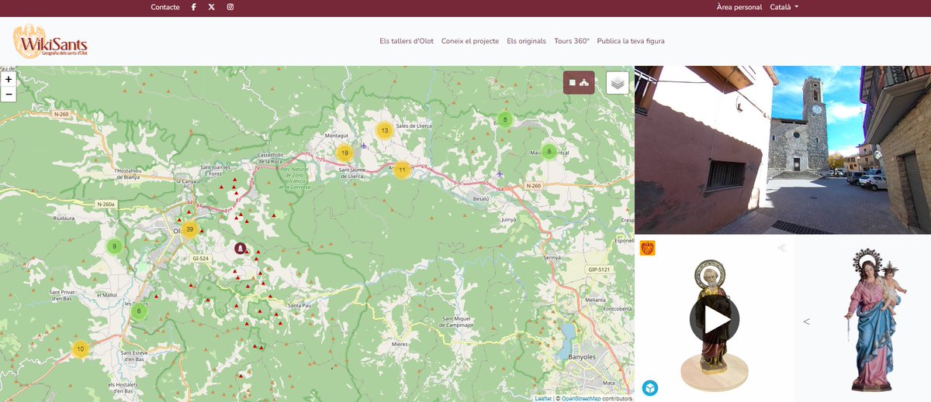
Task: Open green cluster marker 6 near les Preses
Action: tap(139, 311)
